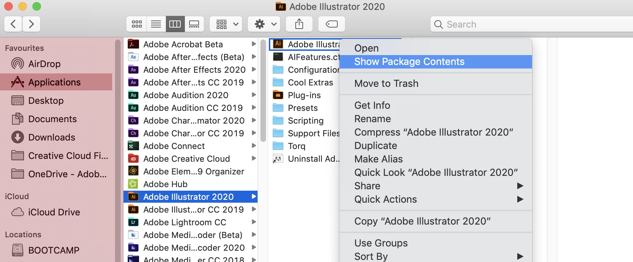Open the gear action menu

[x=264, y=24]
